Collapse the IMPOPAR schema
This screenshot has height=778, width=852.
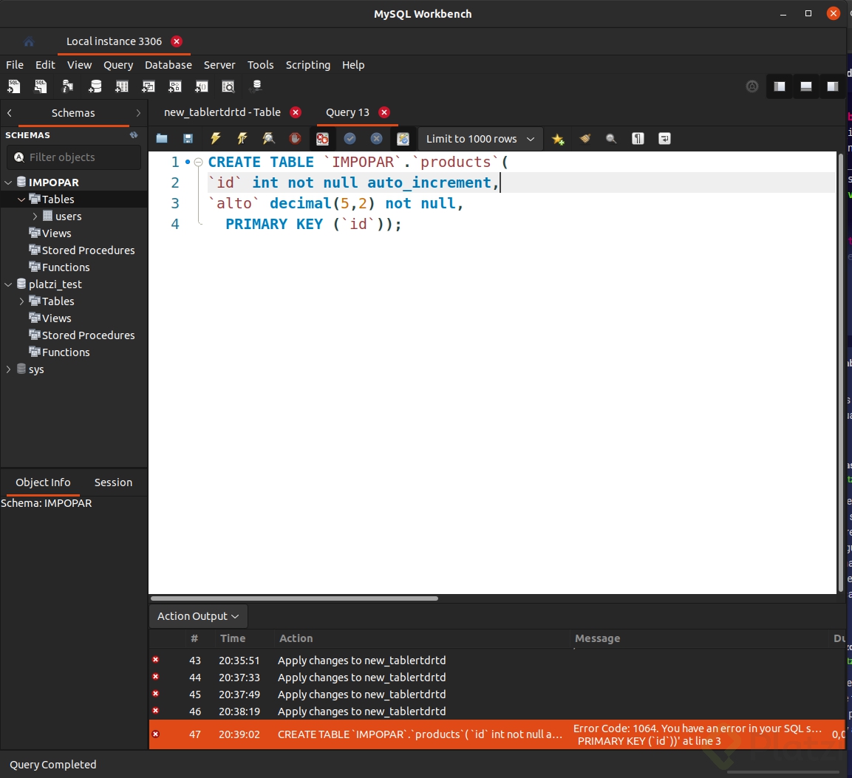coord(8,182)
